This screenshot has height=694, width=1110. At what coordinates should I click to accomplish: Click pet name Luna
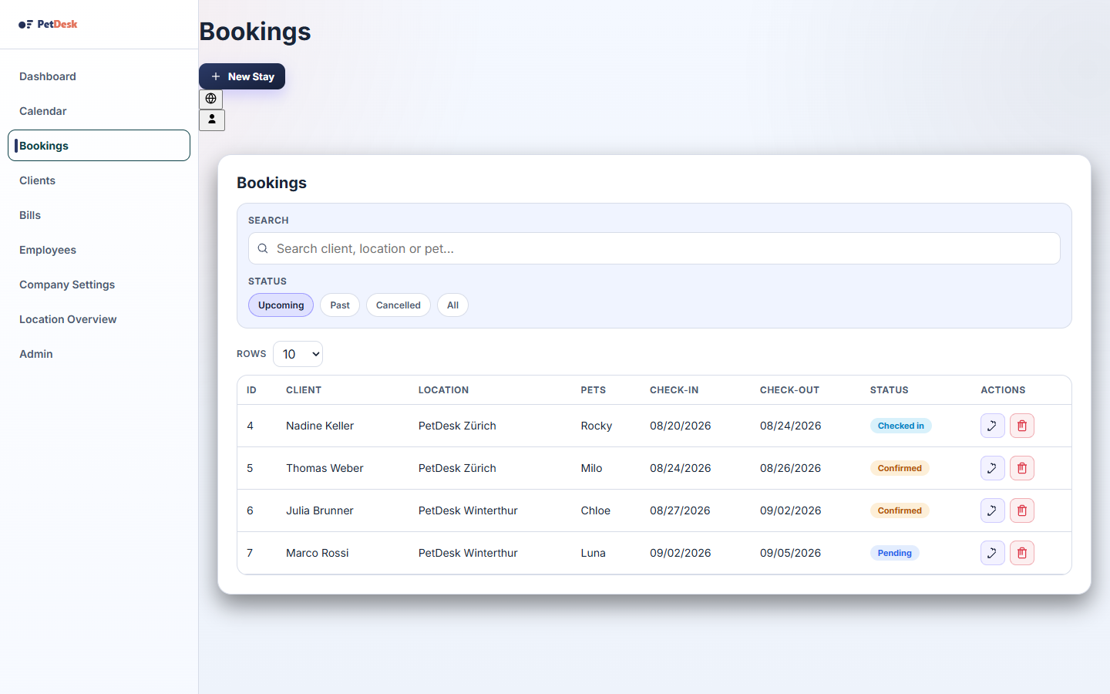click(x=593, y=553)
